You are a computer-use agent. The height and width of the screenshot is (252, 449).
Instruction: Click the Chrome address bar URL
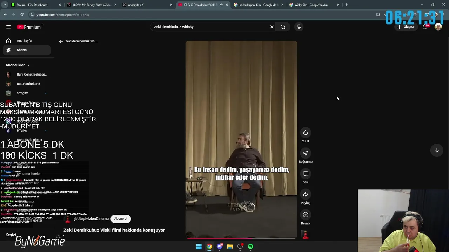pos(63,15)
